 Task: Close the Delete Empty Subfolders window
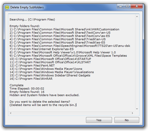tap(137, 6)
